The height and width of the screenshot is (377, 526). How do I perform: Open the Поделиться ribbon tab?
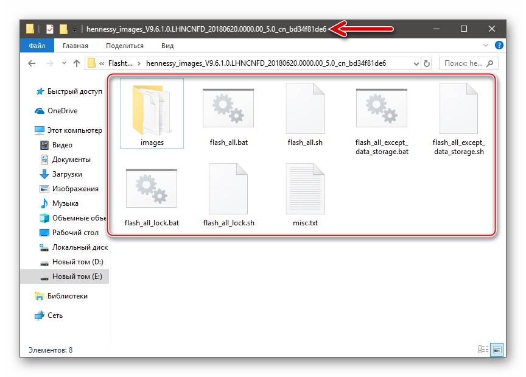[125, 46]
